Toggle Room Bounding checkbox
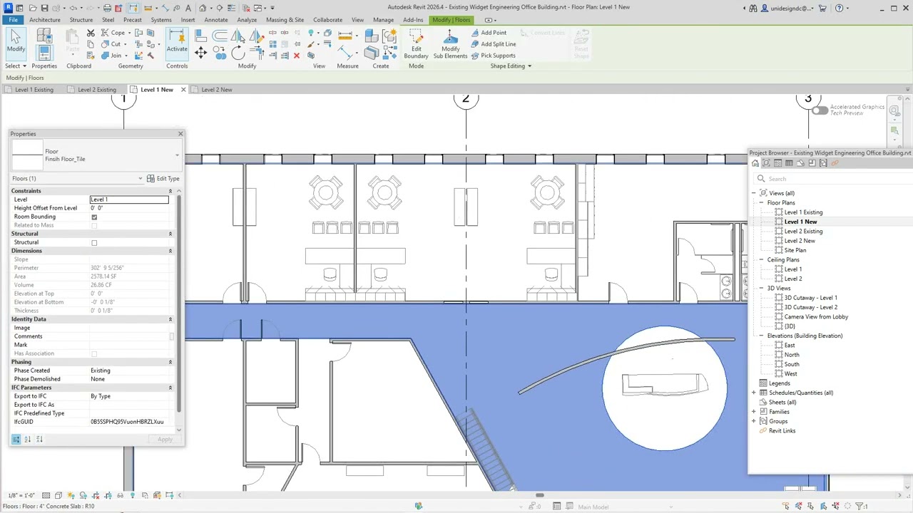This screenshot has width=913, height=513. (94, 217)
